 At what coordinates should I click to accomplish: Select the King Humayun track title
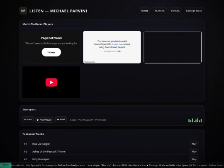41,159
